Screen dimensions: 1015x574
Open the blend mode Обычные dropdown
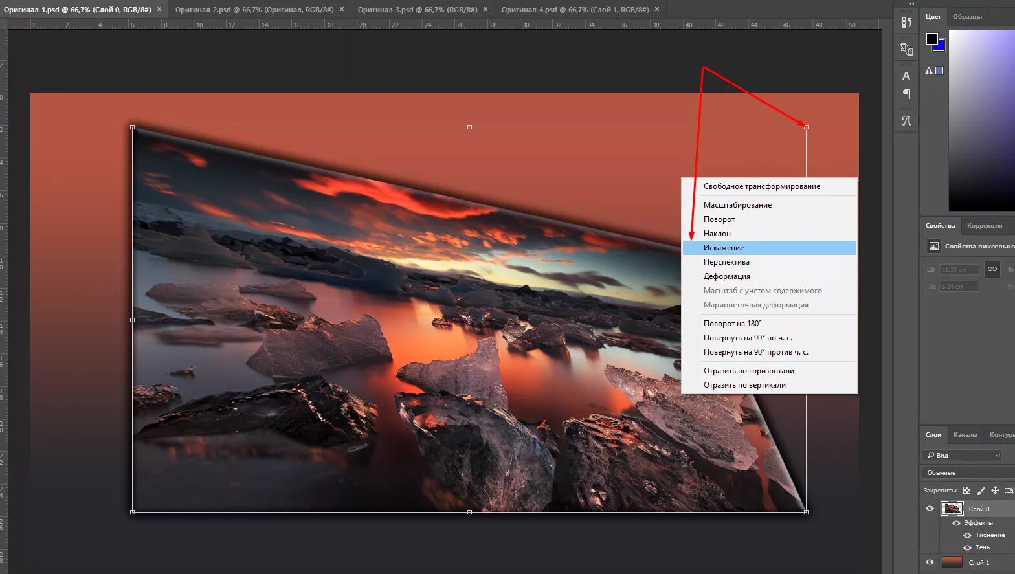(x=968, y=472)
